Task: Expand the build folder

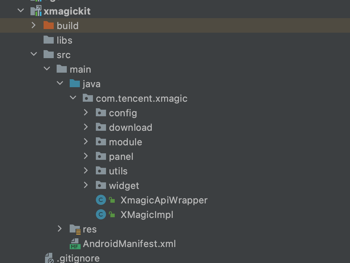Action: tap(34, 25)
